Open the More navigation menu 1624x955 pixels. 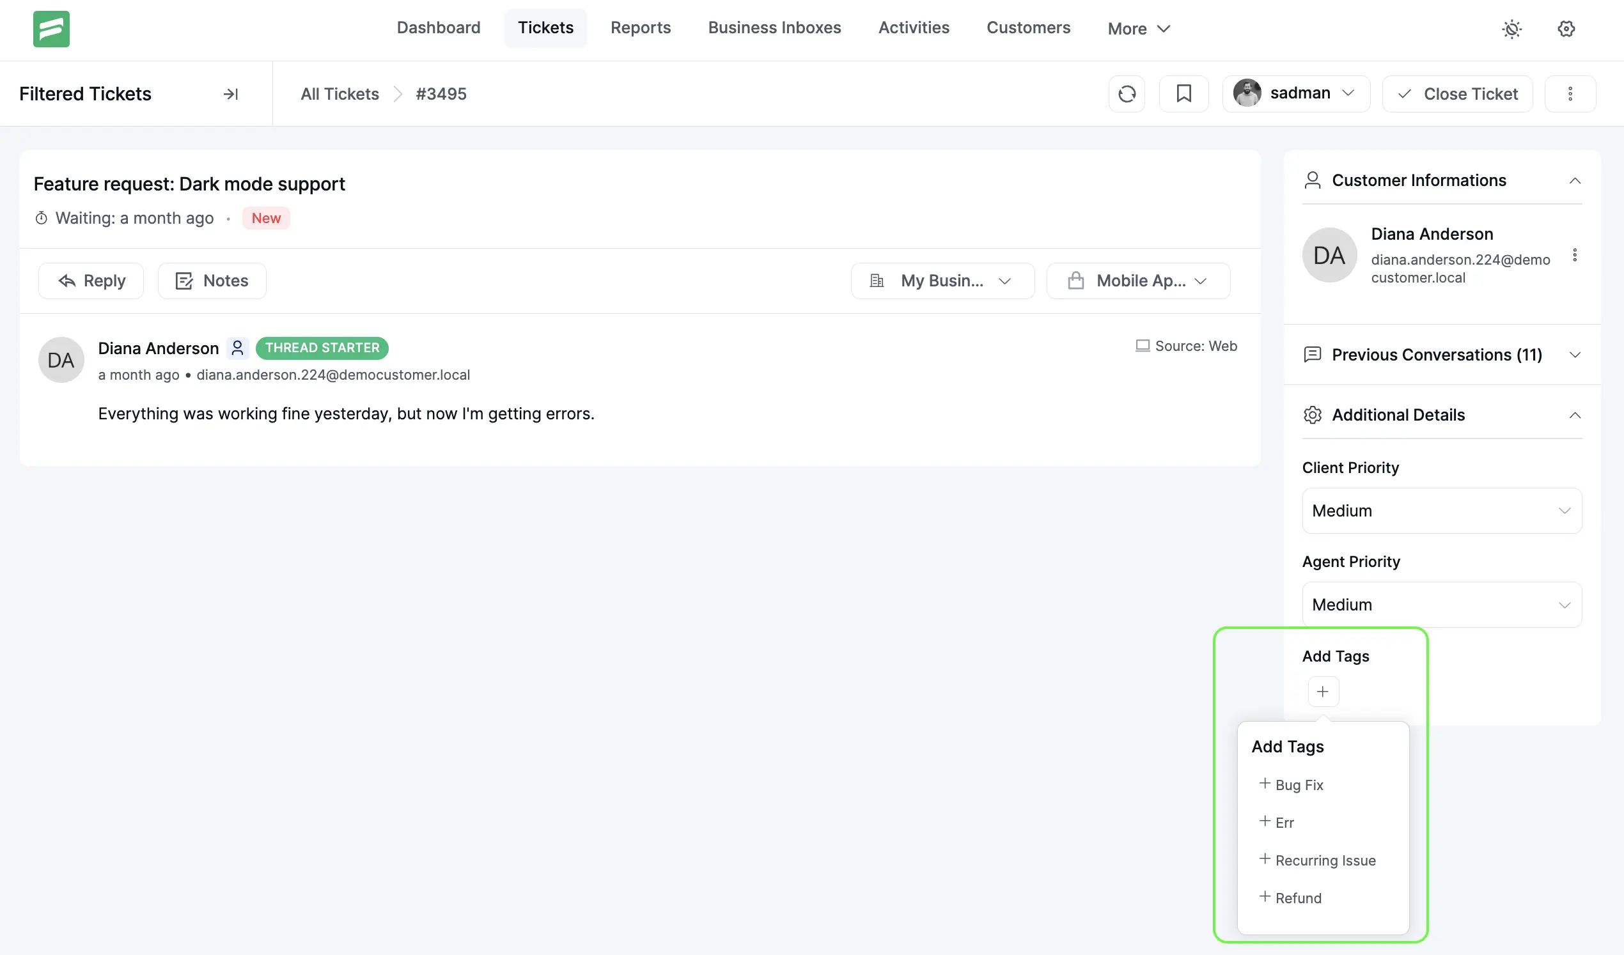point(1139,28)
